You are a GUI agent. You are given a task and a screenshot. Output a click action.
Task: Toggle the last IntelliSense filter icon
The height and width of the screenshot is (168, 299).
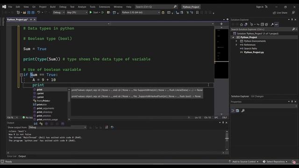point(63,124)
